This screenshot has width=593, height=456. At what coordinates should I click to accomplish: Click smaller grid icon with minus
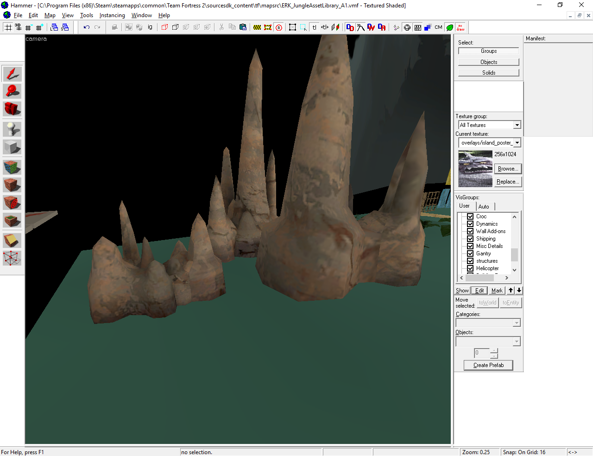tap(28, 27)
